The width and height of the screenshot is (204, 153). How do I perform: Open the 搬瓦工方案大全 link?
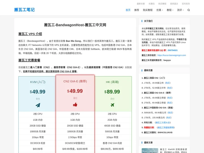(x=163, y=123)
